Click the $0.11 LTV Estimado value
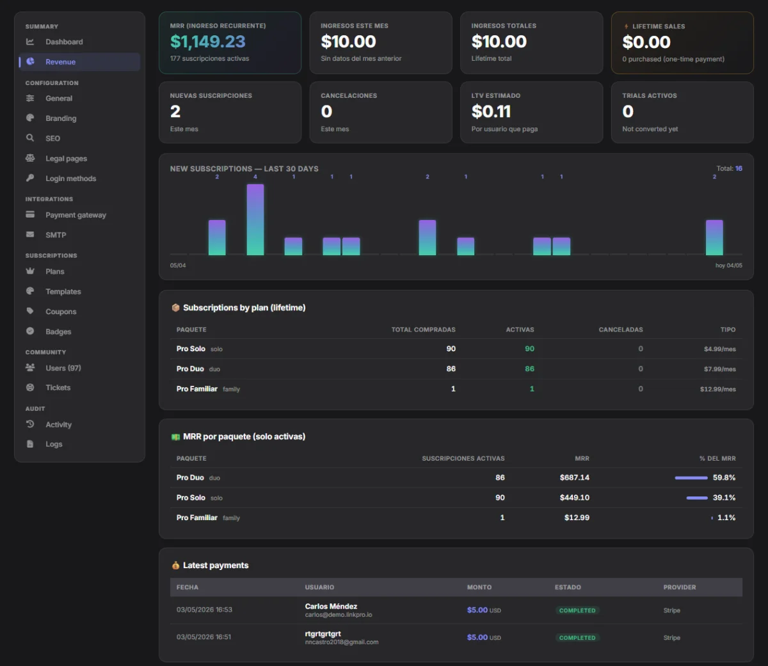The width and height of the screenshot is (768, 666). 491,111
